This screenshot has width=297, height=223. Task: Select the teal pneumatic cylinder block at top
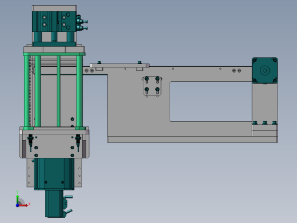coord(54,21)
